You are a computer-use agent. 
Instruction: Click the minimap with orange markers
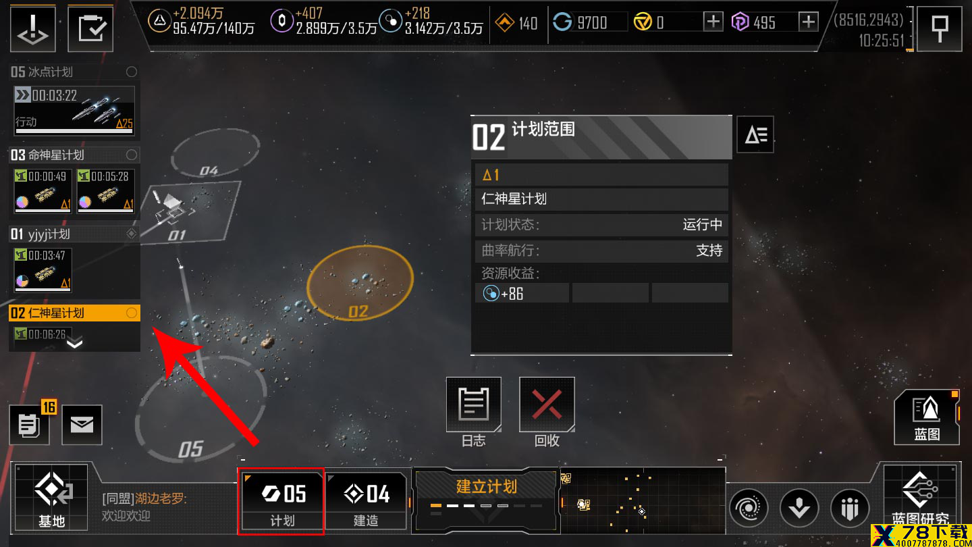(643, 500)
